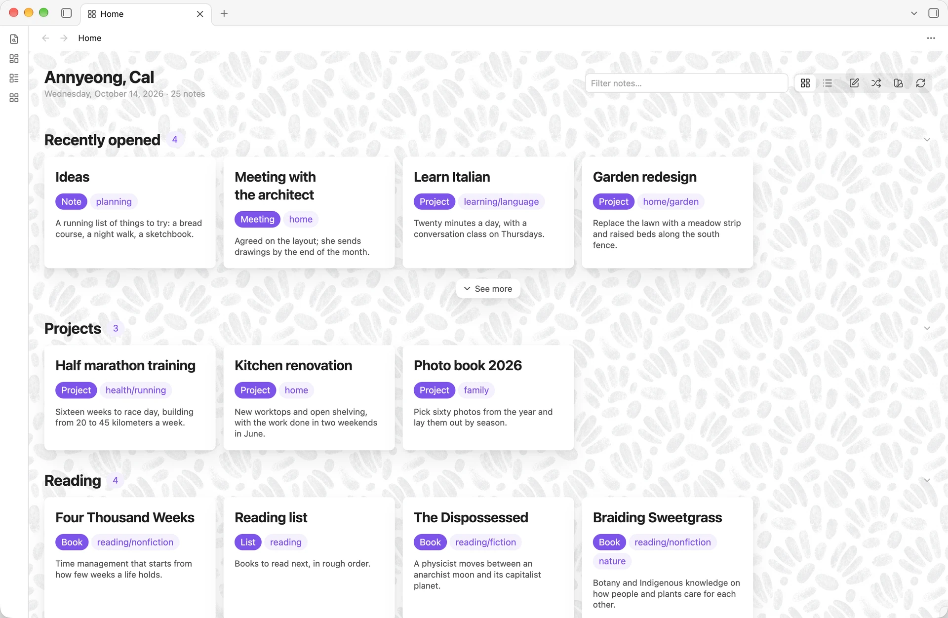Collapse the Recently opened section
The height and width of the screenshot is (618, 948).
click(x=927, y=140)
